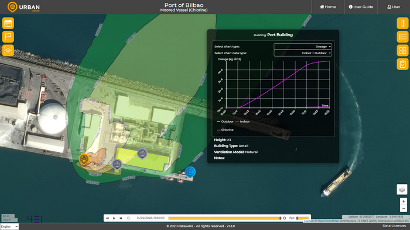Click the orange timeline progress slider
Screen dimensions: 410x230
point(224,218)
